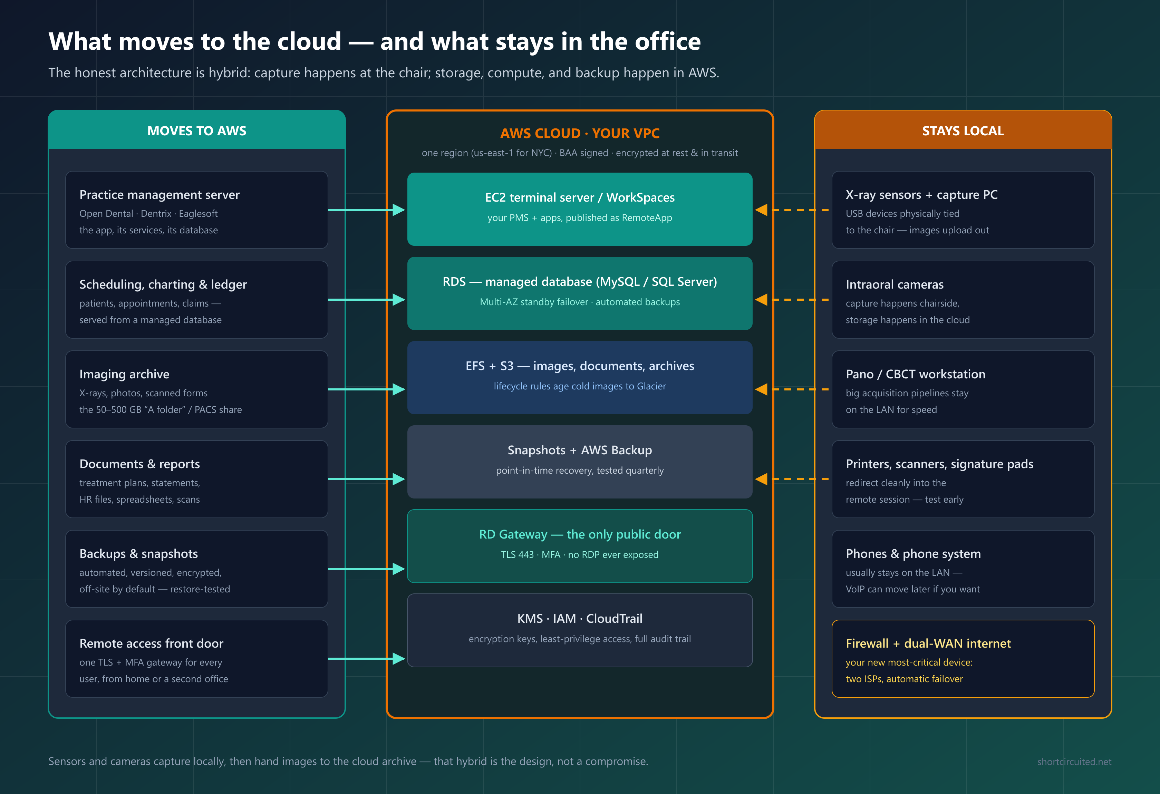Click the footer note Sensors and cameras capture locally

pyautogui.click(x=348, y=761)
